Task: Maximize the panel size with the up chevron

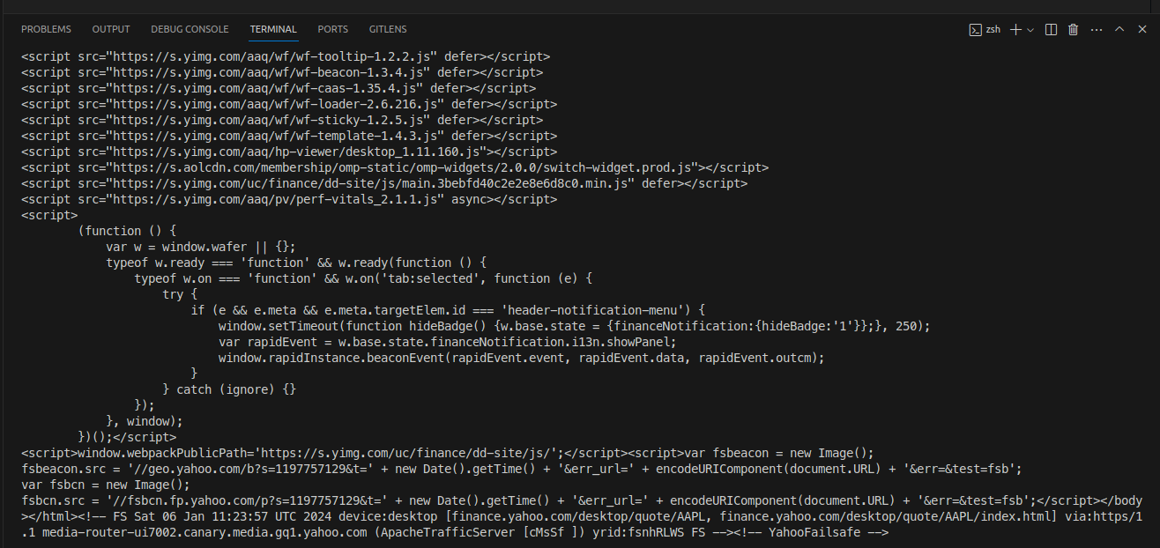Action: [x=1119, y=29]
